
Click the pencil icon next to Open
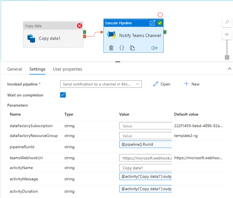tap(156, 84)
